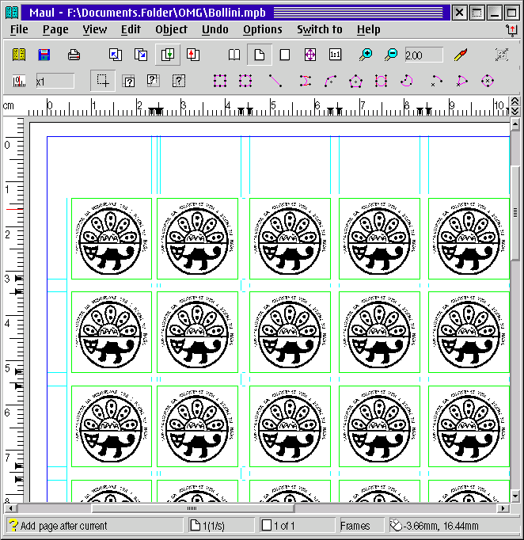Go to previous page toolbar icon
Screen dimensions: 524x540
tap(116, 55)
